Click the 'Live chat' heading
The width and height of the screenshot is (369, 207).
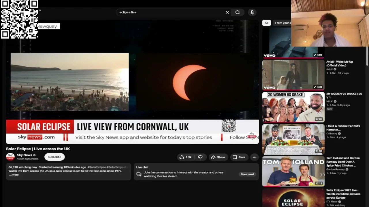click(x=142, y=167)
